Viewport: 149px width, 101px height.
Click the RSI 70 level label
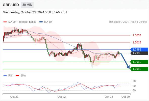[x=134, y=81]
